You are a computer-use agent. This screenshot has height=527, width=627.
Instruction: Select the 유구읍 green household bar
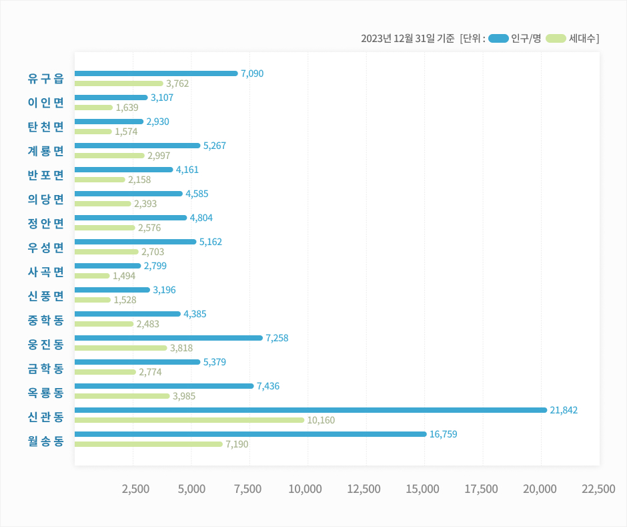click(x=119, y=83)
